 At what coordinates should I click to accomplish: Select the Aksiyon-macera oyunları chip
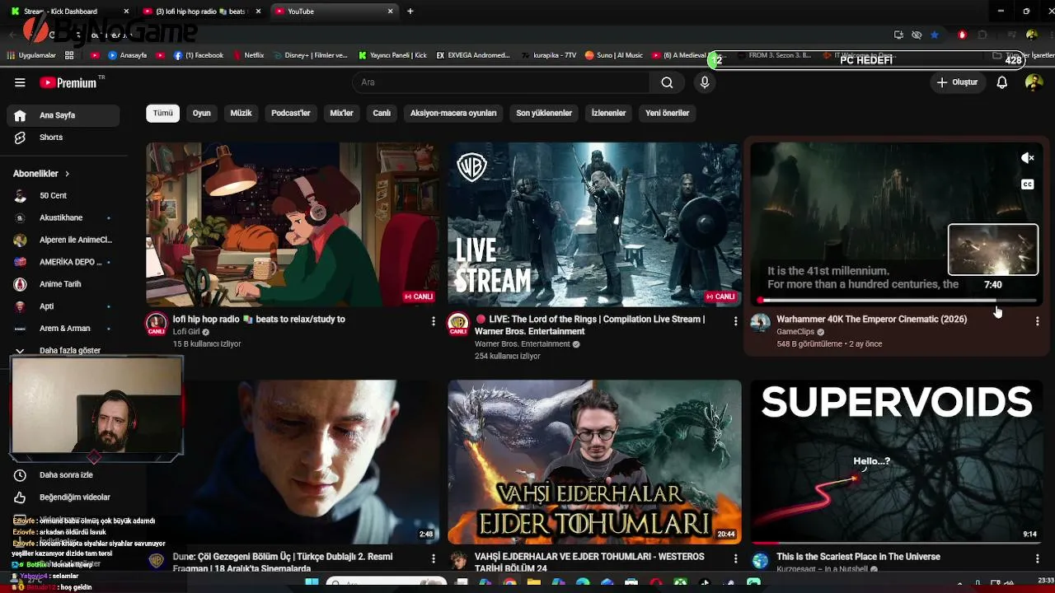click(453, 113)
